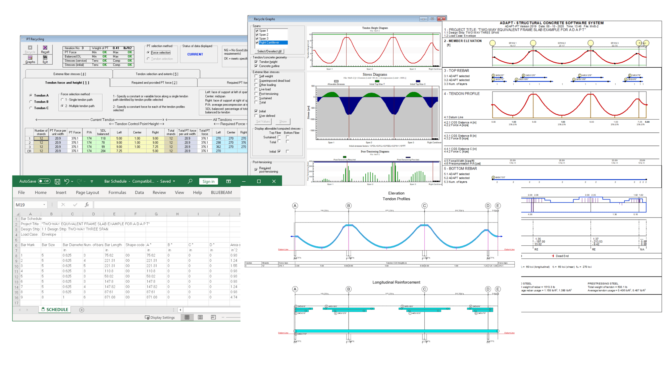Screen dimensions: 671x377
Task: Check the Self weight checkbox
Action: click(256, 76)
